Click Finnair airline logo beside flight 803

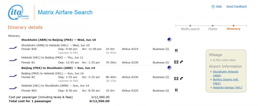click(x=13, y=88)
